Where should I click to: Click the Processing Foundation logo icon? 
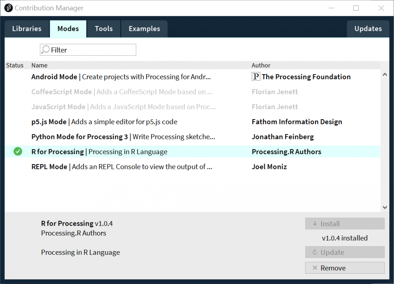point(256,76)
